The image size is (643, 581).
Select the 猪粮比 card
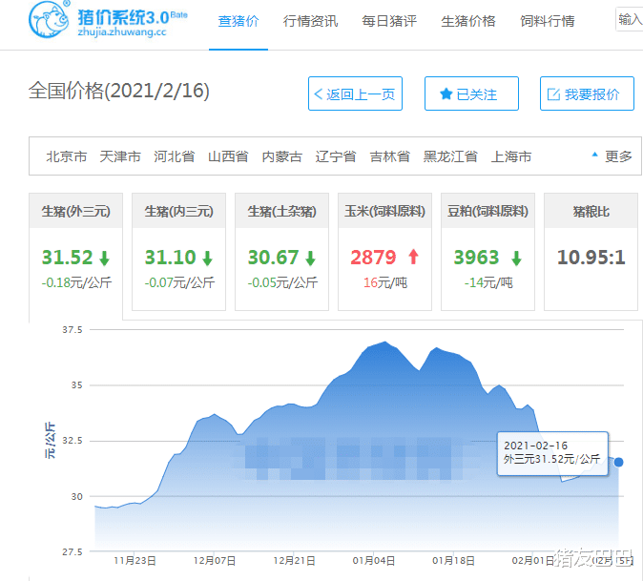click(591, 252)
